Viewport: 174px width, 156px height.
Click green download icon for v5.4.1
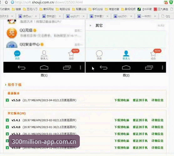tap(7, 120)
